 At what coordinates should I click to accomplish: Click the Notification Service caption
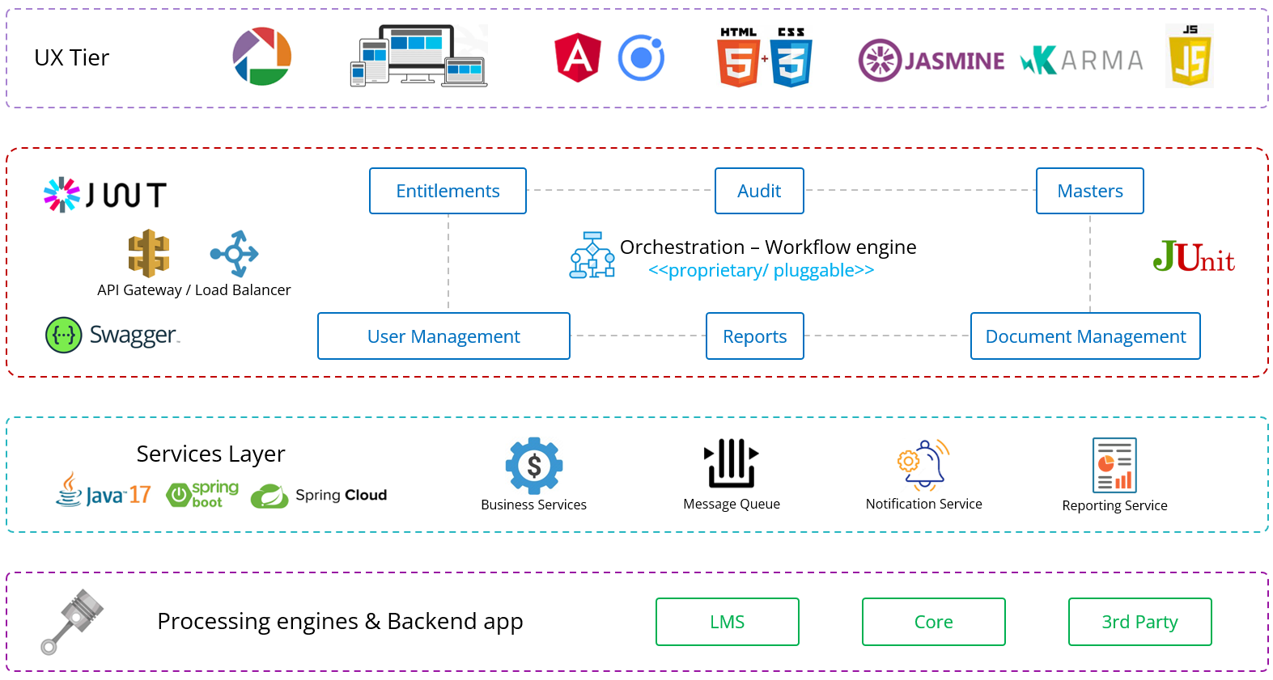click(924, 505)
